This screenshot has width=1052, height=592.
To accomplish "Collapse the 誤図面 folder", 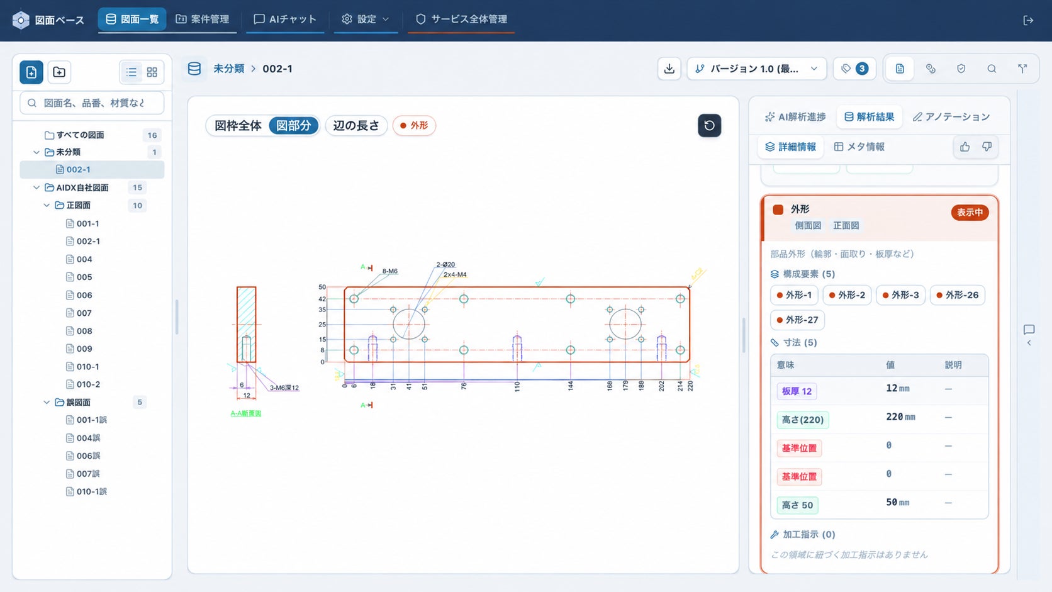I will click(47, 402).
